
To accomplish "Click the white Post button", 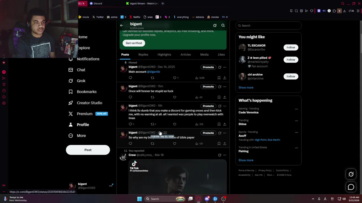I will (88, 150).
